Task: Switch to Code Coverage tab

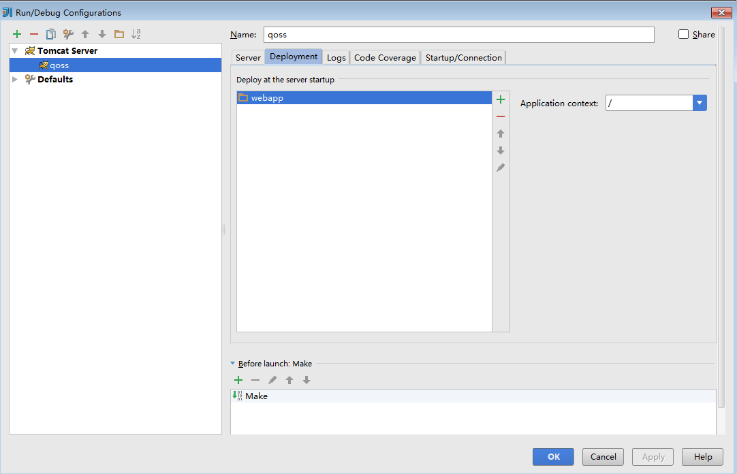Action: click(x=385, y=57)
